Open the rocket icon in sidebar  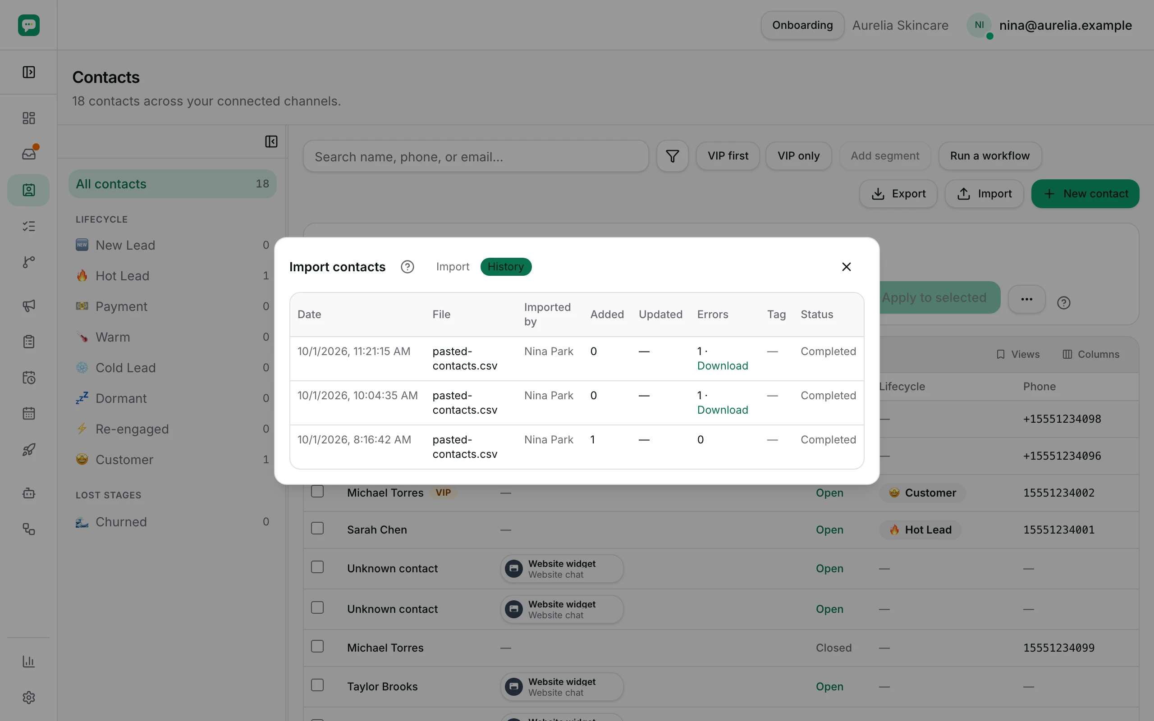[28, 450]
